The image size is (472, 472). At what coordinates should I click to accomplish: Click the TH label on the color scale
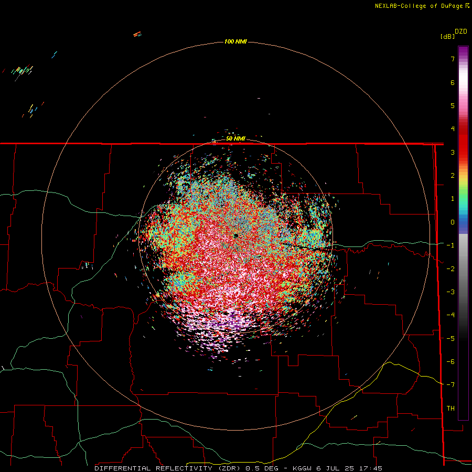coord(450,409)
